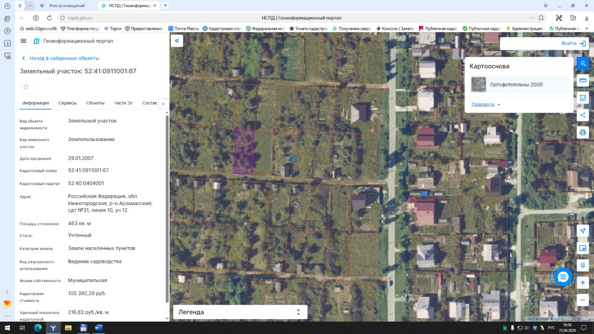Click the Земли населенных пунктов category value
Viewport: 594px width, 334px height.
click(x=102, y=248)
